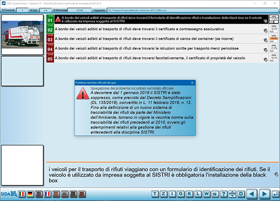The height and width of the screenshot is (201, 280).
Task: Select the green 02 answer number box
Action: pos(50,29)
